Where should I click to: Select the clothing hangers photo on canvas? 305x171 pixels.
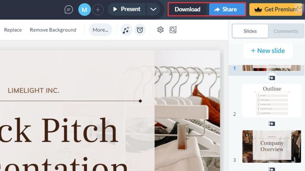pos(187,111)
